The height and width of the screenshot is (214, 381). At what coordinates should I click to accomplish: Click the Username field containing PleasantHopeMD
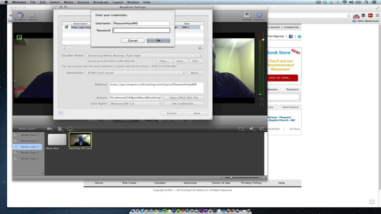[x=141, y=23]
